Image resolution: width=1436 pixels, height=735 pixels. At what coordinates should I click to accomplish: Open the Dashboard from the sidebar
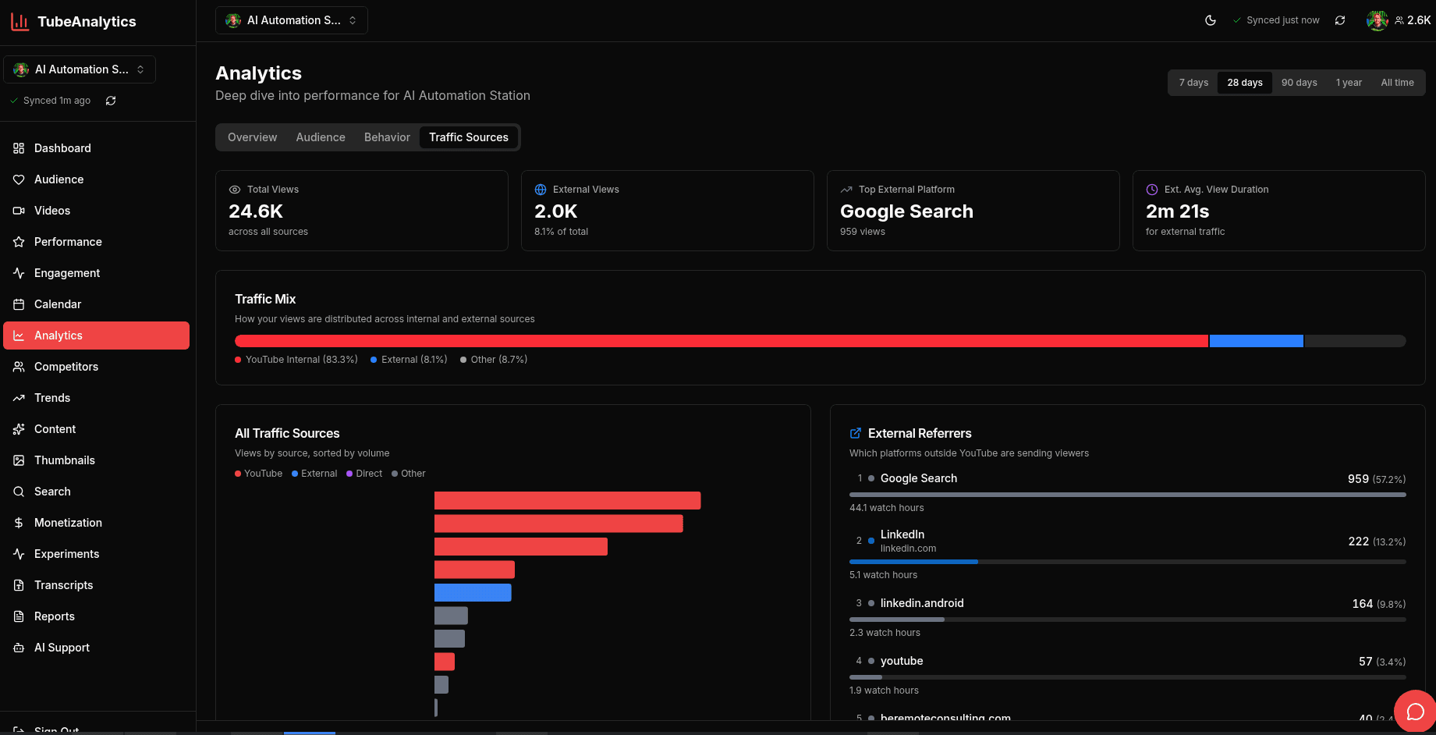62,147
